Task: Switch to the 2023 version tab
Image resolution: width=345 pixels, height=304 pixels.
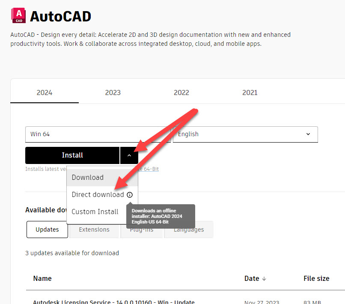Action: point(113,92)
